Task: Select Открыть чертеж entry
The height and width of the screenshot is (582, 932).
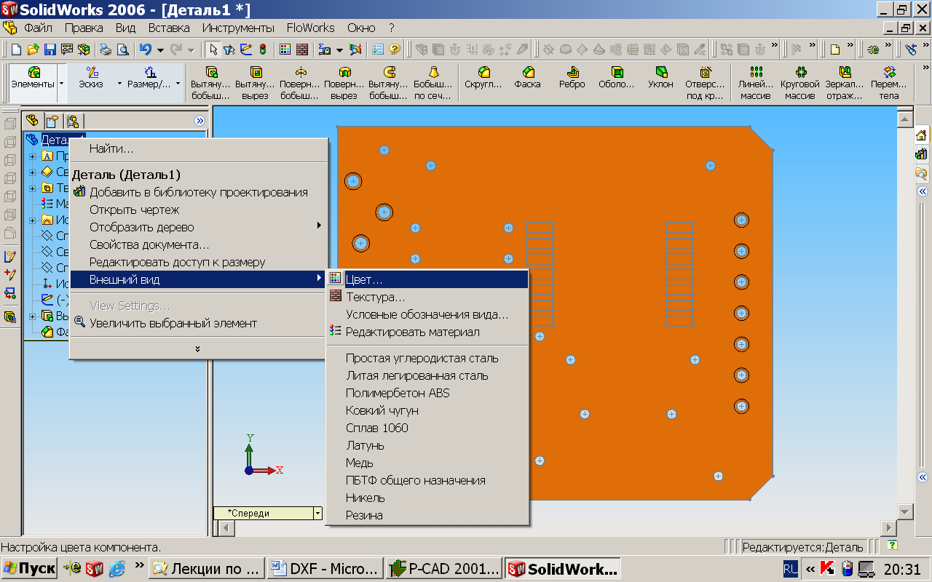Action: click(197, 210)
